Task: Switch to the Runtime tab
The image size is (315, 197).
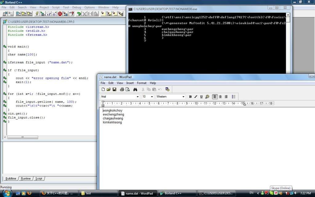Action: coord(26,179)
